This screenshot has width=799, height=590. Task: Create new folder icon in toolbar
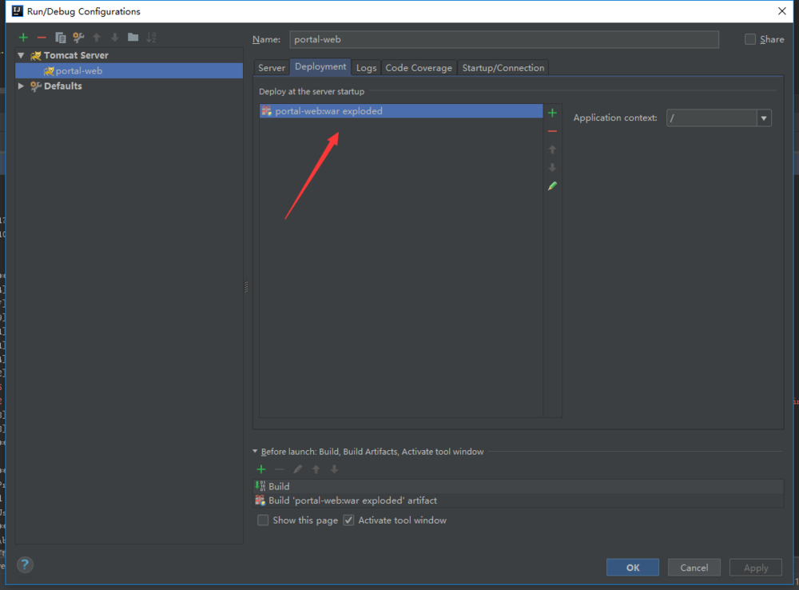point(133,37)
